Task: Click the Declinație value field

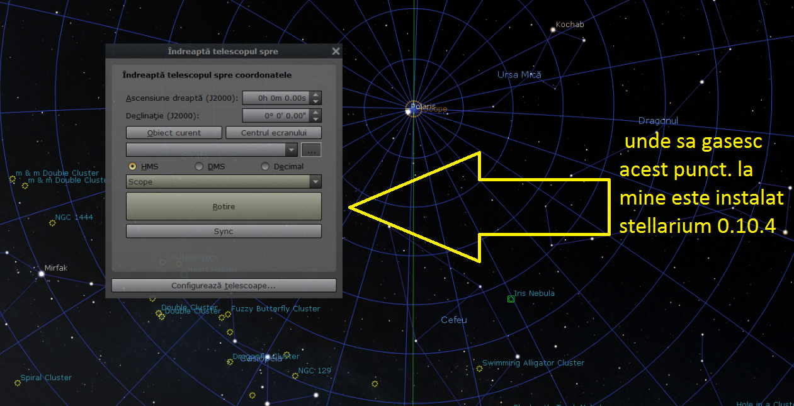Action: point(276,116)
